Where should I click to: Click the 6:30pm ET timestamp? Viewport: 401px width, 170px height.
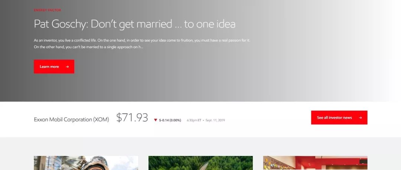pos(194,120)
